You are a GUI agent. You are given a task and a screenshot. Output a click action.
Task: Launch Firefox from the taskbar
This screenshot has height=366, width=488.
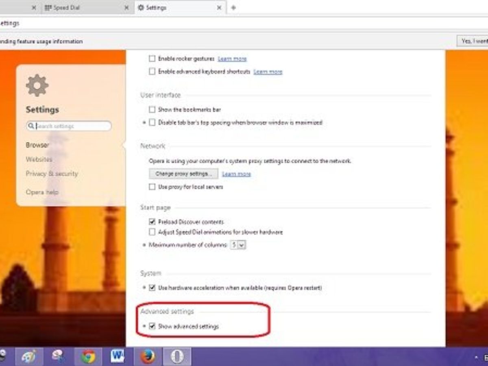147,357
